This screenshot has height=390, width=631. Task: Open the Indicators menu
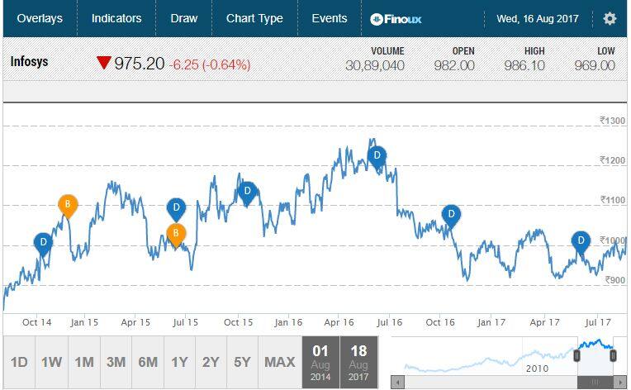(x=116, y=18)
